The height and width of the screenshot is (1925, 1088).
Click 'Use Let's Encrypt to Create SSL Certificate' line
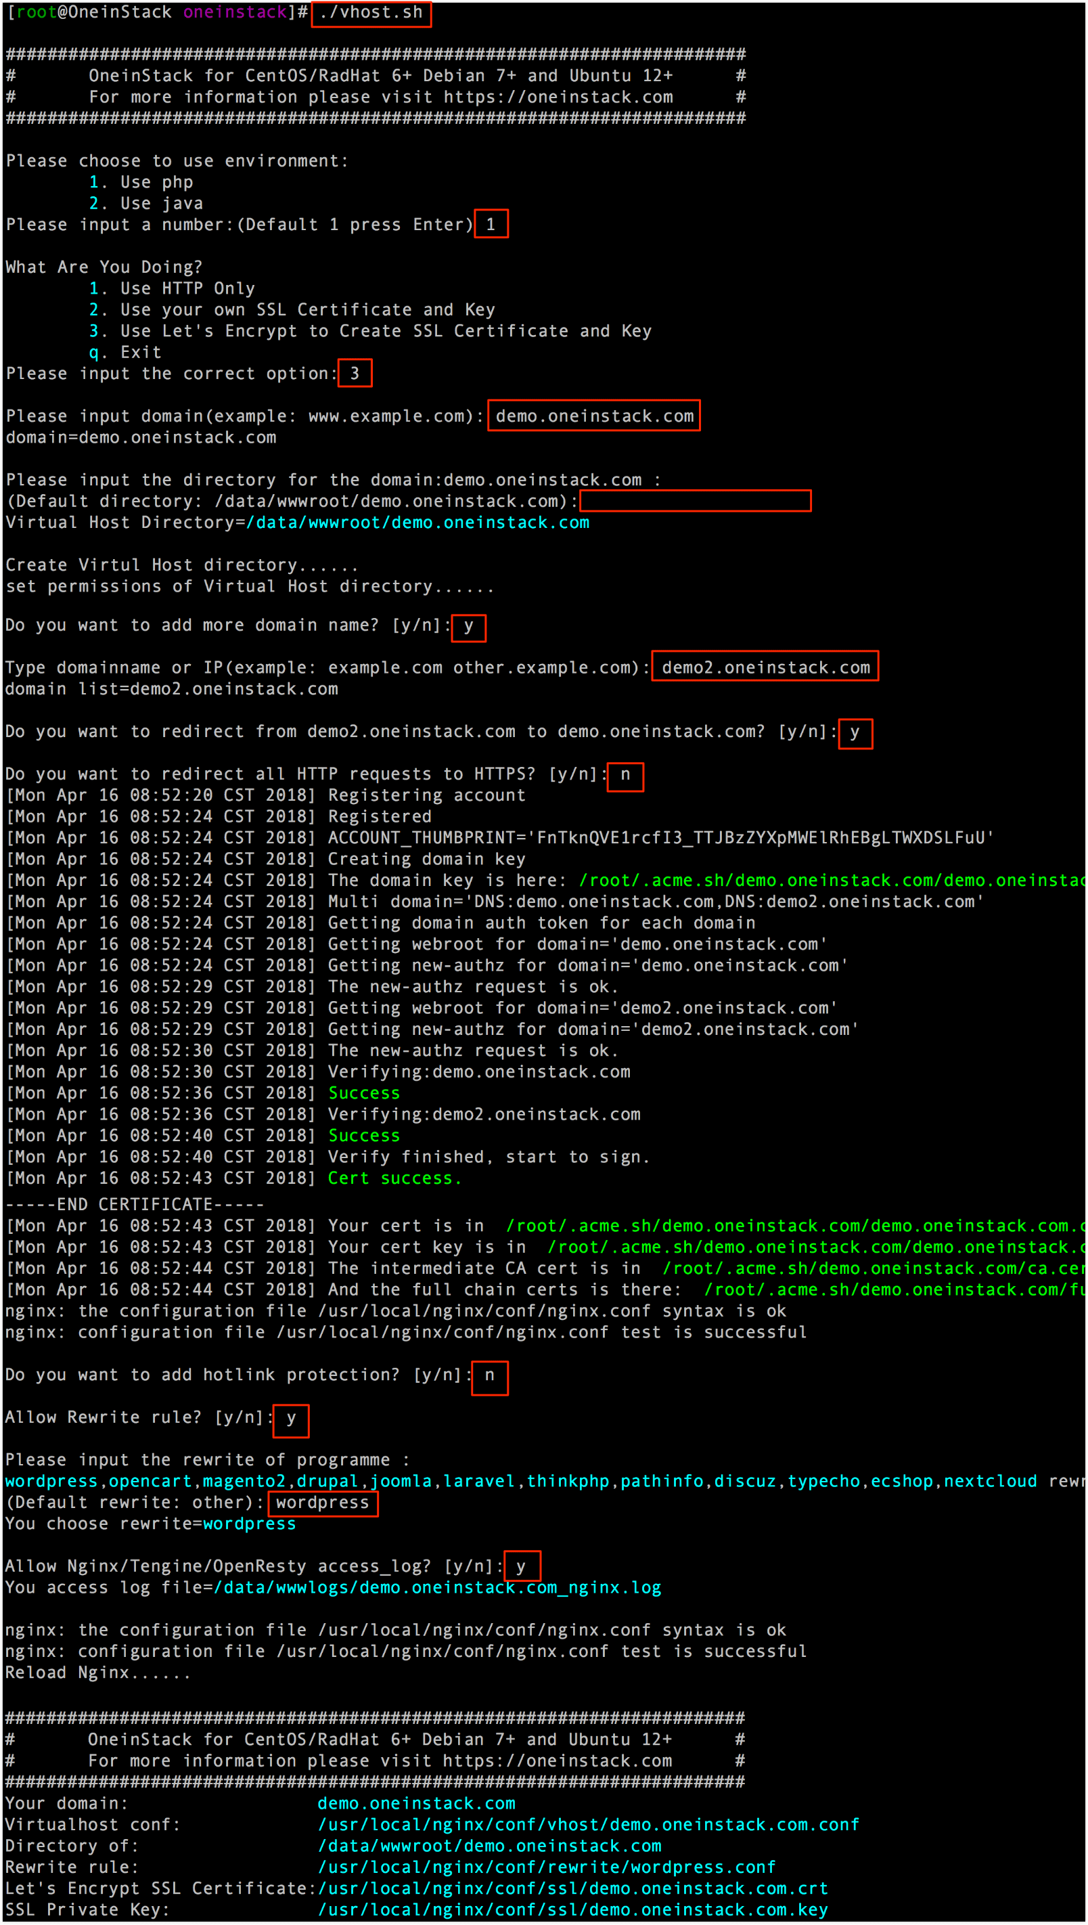(x=371, y=331)
